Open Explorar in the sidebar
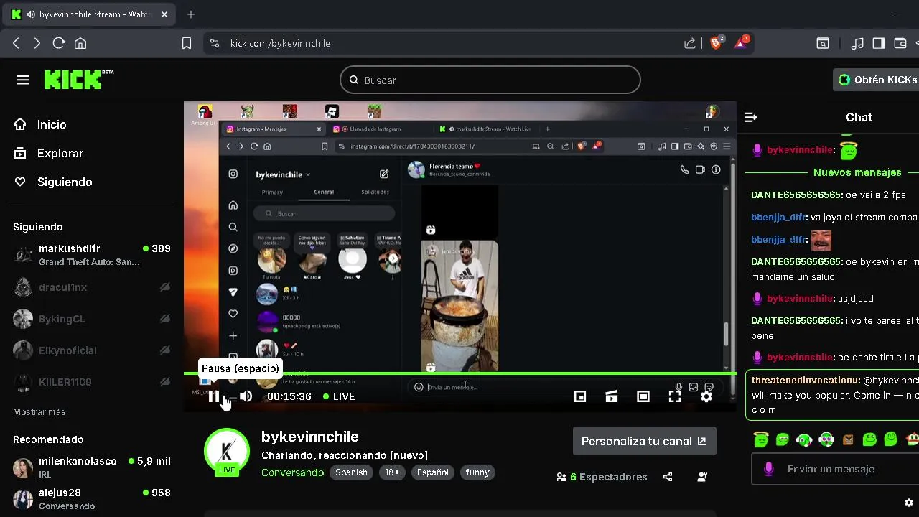 (x=50, y=153)
